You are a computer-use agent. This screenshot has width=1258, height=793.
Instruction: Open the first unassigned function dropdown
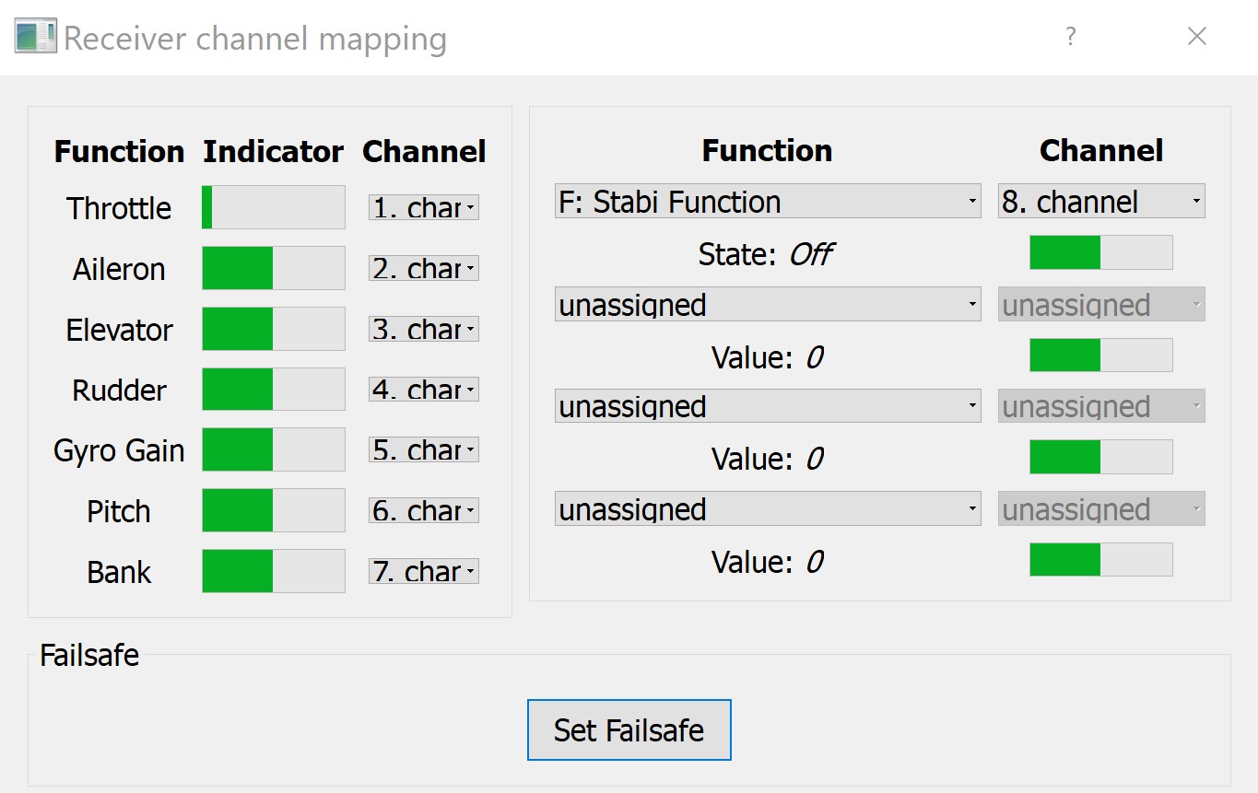(767, 305)
